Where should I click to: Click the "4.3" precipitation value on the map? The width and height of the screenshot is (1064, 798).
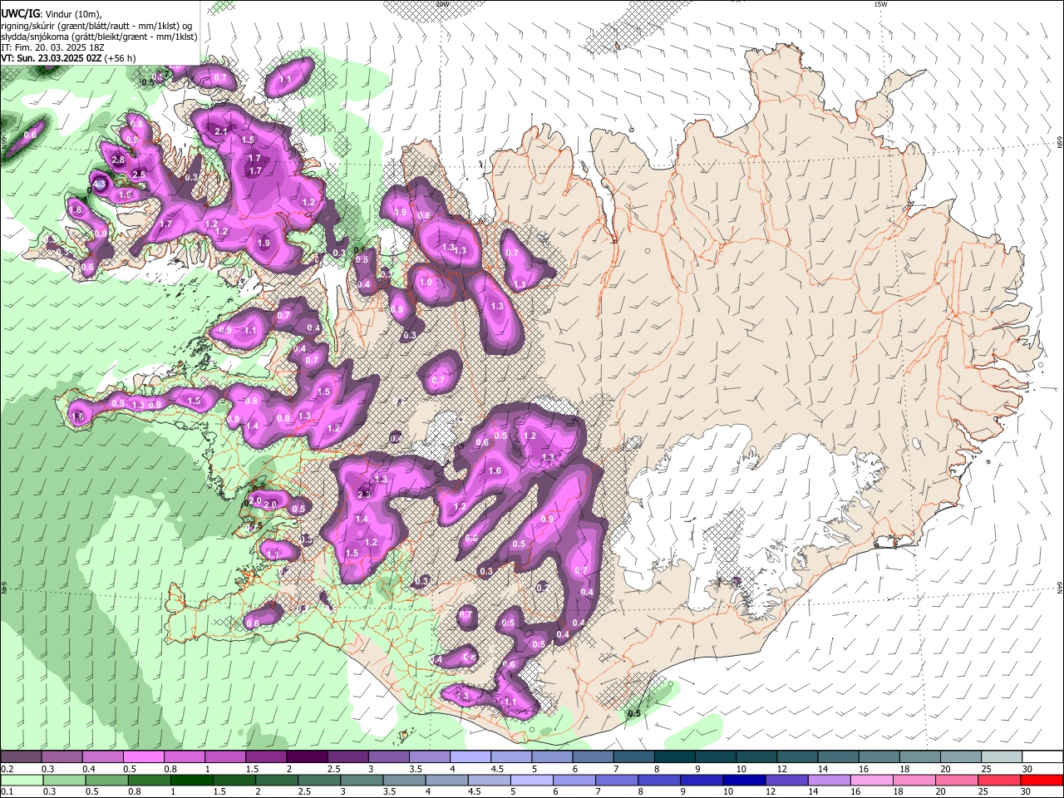pos(100,185)
